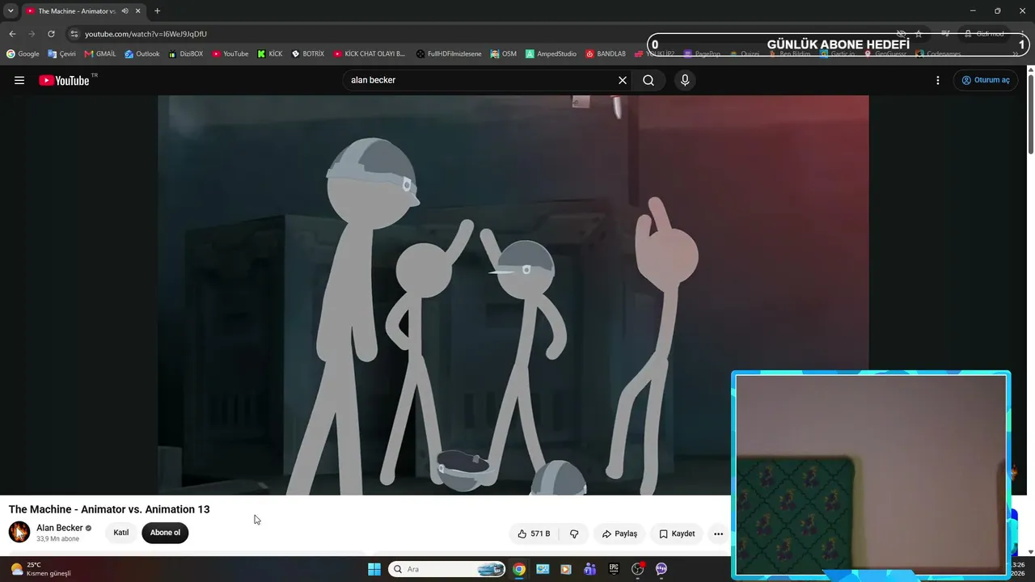
Task: Select video title 'The Machine - Animator vs. Animation 13'
Action: (109, 509)
